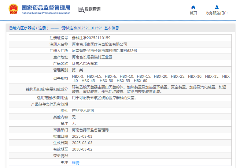
Task: Click 无 value in 其他内容 row
Action: click(x=74, y=117)
